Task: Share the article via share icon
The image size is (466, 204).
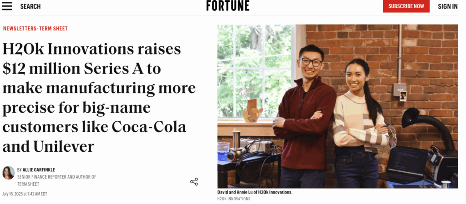Action: click(x=194, y=182)
